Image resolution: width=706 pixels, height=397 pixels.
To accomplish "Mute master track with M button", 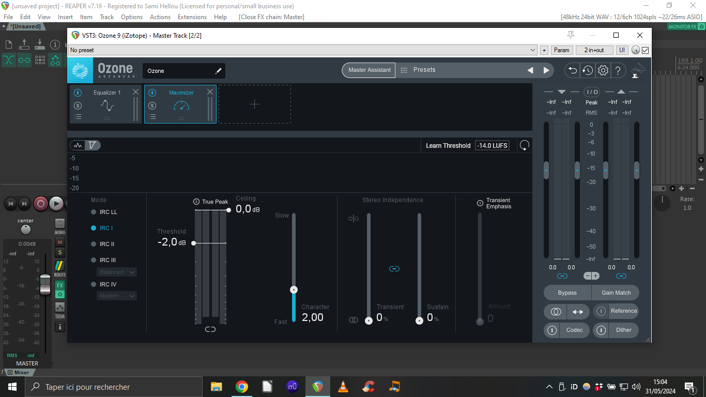I will tap(60, 242).
